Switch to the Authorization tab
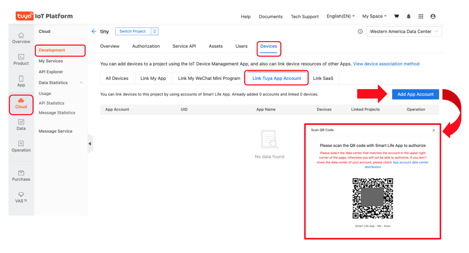 [146, 46]
